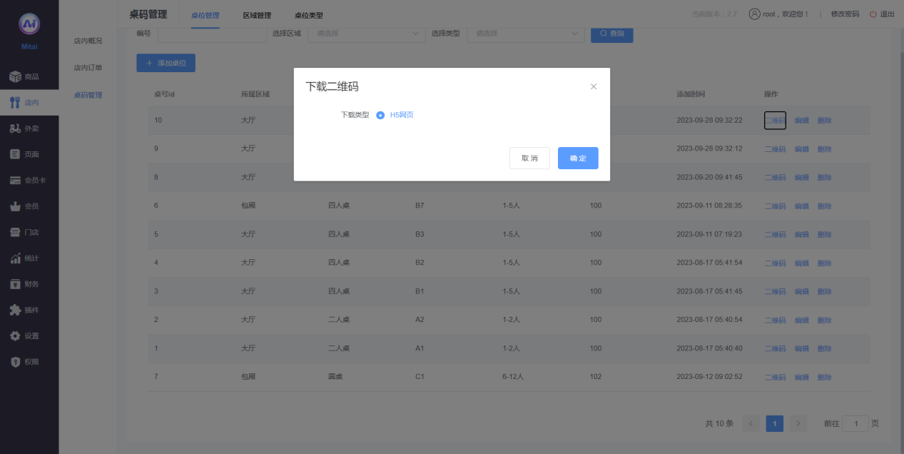This screenshot has width=904, height=454.
Task: Open the 统计 statistics chart icon
Action: click(15, 258)
